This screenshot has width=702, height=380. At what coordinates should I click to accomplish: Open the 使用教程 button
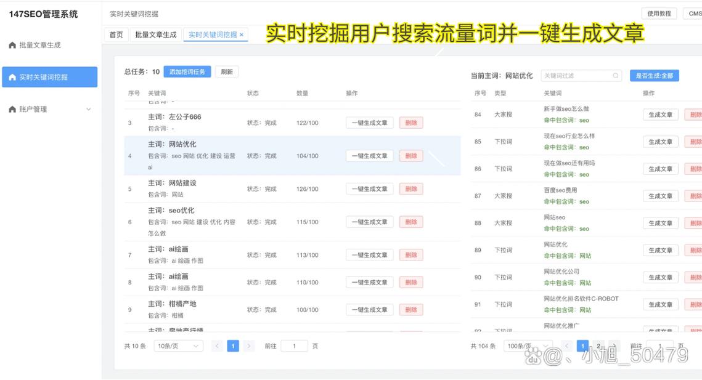tap(659, 14)
